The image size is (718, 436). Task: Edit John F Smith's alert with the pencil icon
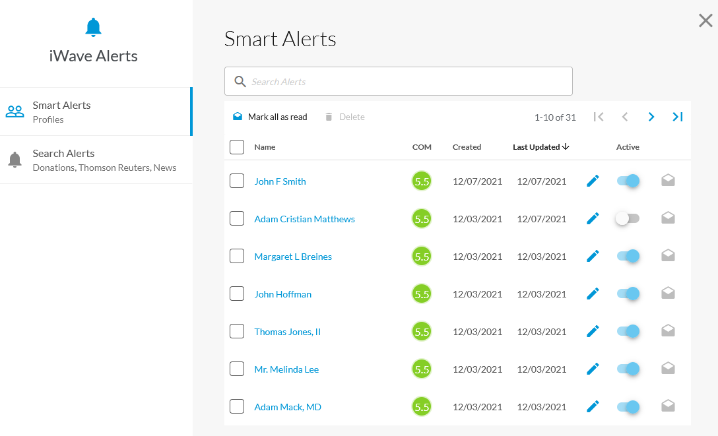593,180
